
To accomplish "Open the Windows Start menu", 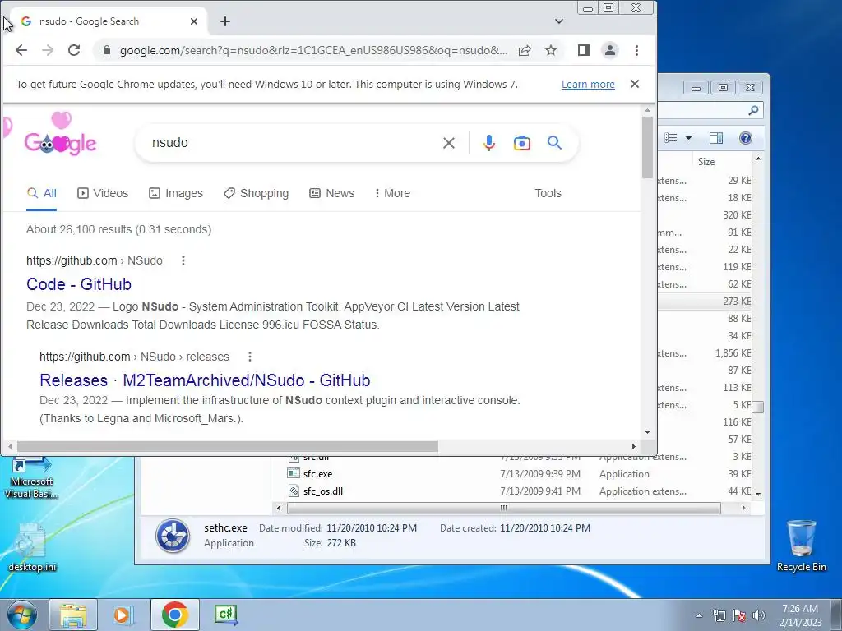I will click(x=21, y=615).
